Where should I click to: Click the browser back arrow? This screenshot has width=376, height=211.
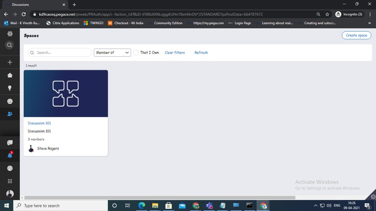point(6,14)
